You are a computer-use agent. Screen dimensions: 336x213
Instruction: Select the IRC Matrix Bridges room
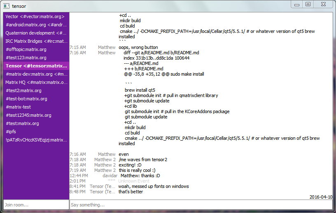coord(36,41)
